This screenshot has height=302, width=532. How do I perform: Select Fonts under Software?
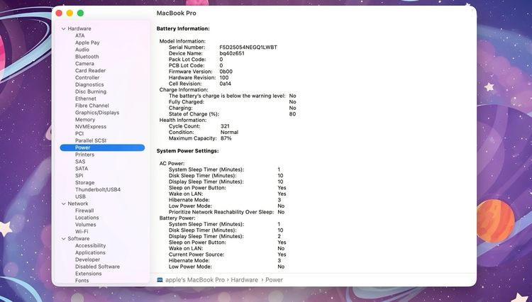pyautogui.click(x=82, y=281)
